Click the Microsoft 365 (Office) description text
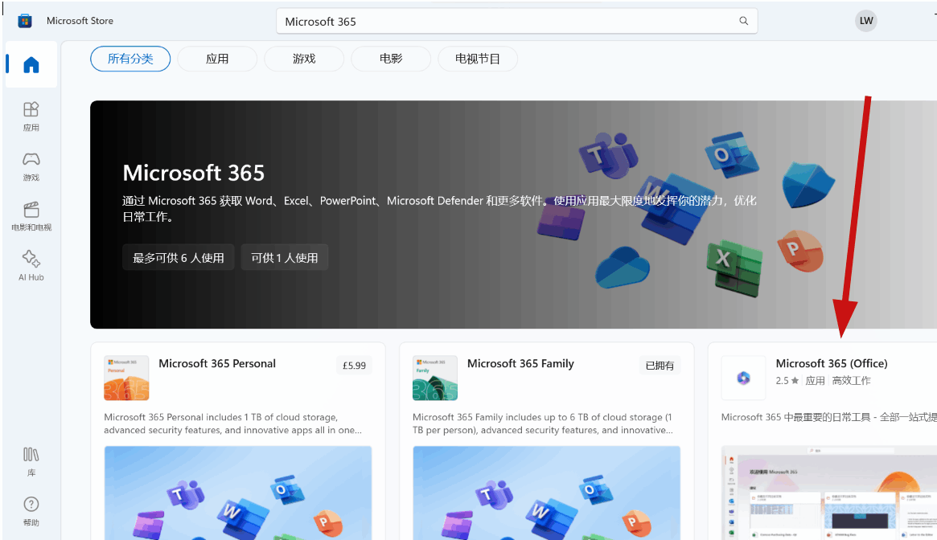 click(x=829, y=417)
